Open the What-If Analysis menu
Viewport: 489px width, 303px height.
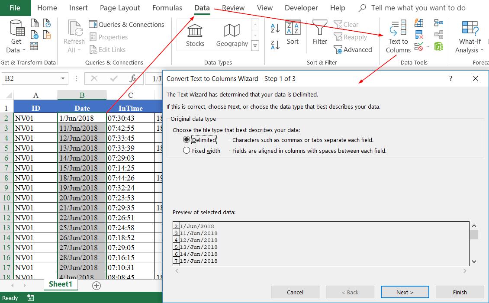coord(470,36)
